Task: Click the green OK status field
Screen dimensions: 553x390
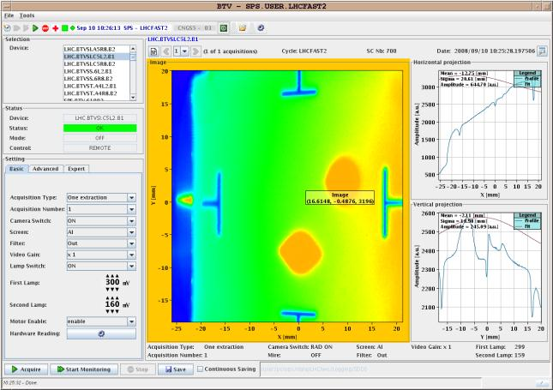Action: click(99, 128)
